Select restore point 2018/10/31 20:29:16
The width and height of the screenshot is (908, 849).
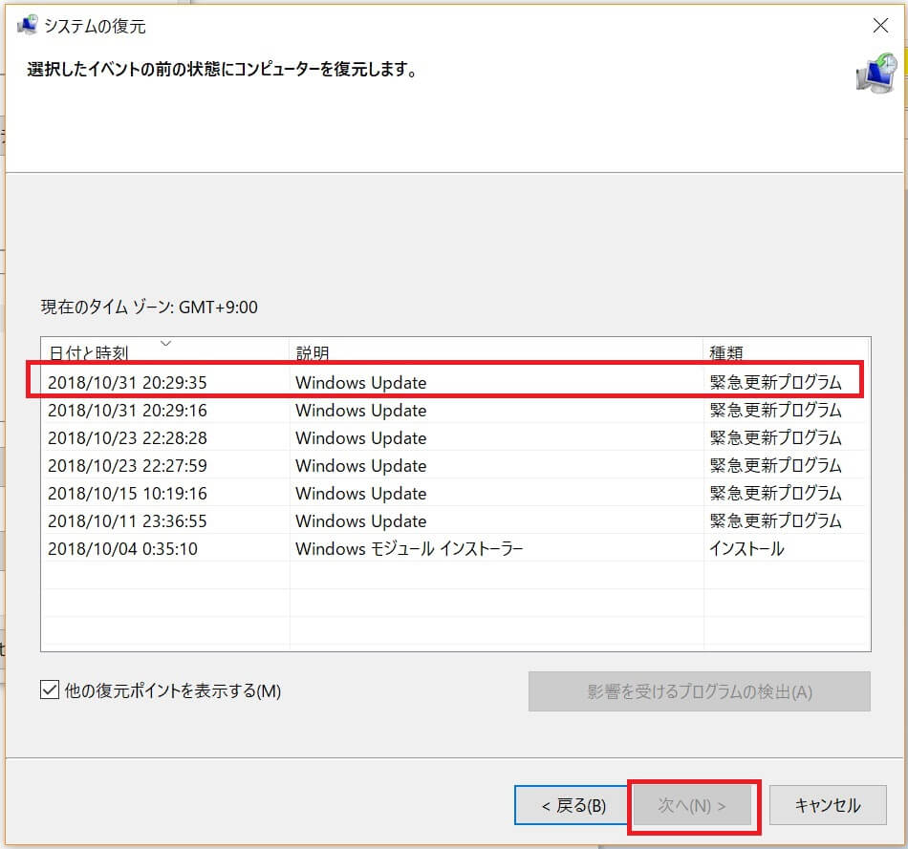(x=455, y=411)
